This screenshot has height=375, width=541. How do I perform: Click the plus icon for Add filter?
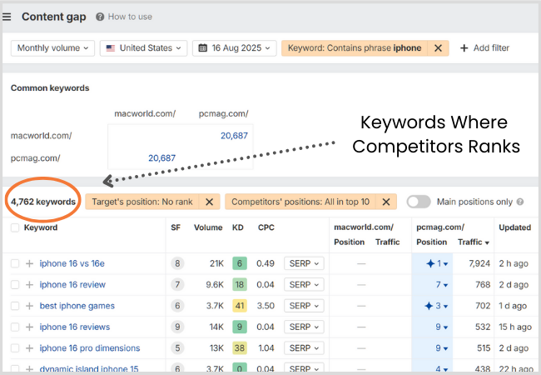pyautogui.click(x=464, y=48)
